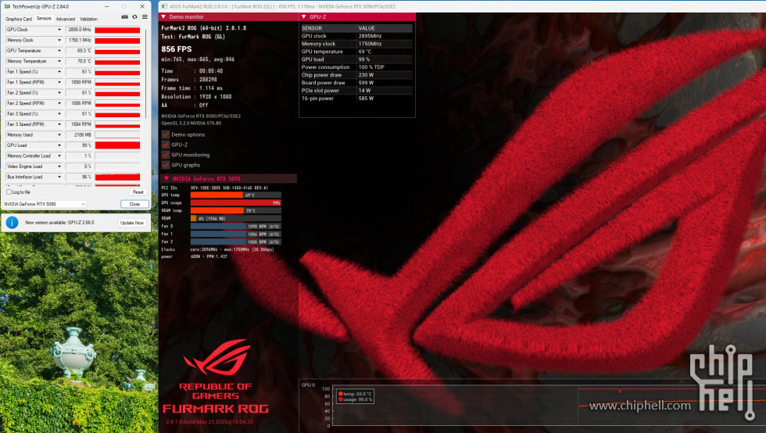Click the Reset button in GPU-Z

point(138,192)
